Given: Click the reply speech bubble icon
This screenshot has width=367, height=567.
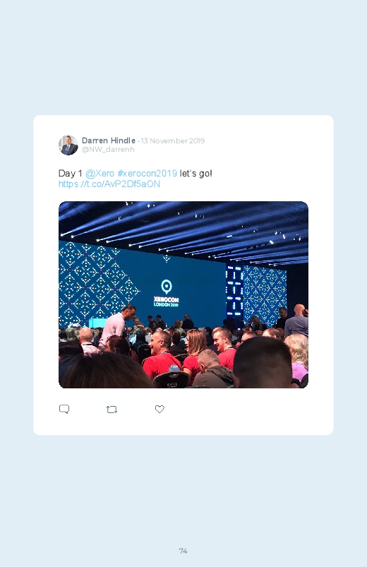Looking at the screenshot, I should pos(64,409).
